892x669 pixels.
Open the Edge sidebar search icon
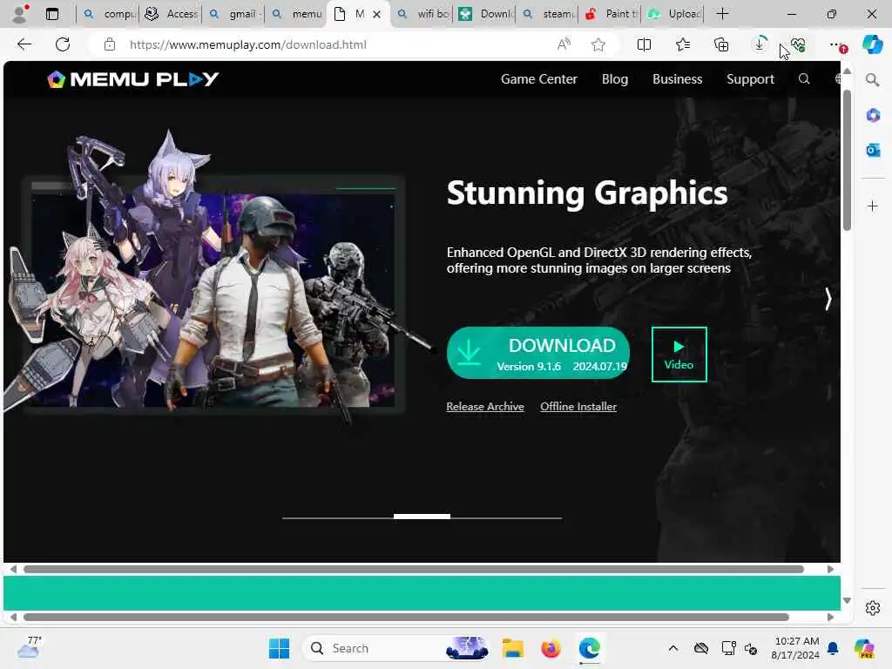tap(872, 79)
